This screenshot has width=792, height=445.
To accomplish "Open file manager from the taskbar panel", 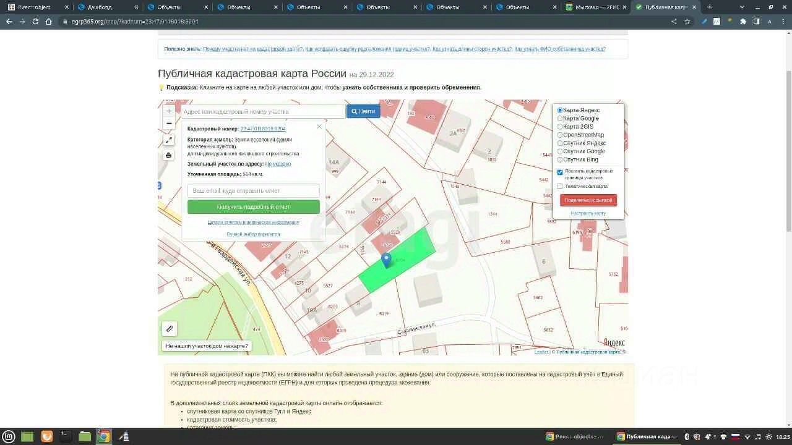I will coord(85,436).
